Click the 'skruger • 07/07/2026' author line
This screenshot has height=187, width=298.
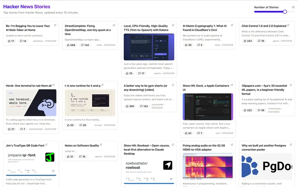click(x=105, y=125)
